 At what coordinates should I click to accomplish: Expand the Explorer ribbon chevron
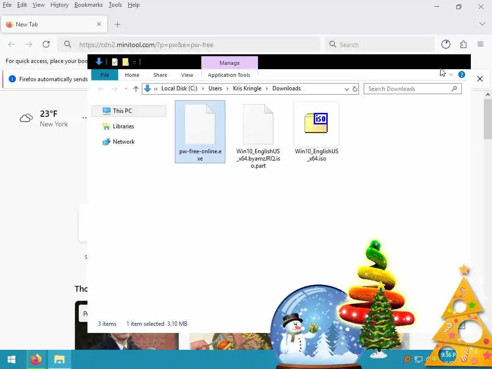point(451,74)
